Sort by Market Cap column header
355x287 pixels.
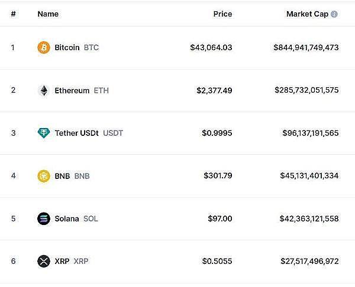tap(307, 14)
